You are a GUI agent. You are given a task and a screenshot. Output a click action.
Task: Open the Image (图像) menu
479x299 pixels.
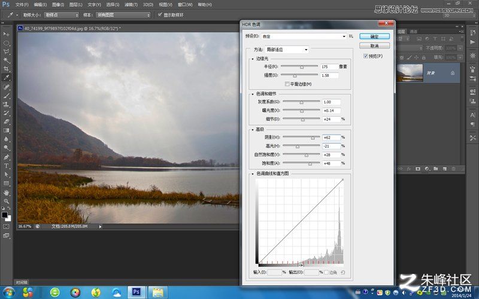(57, 5)
